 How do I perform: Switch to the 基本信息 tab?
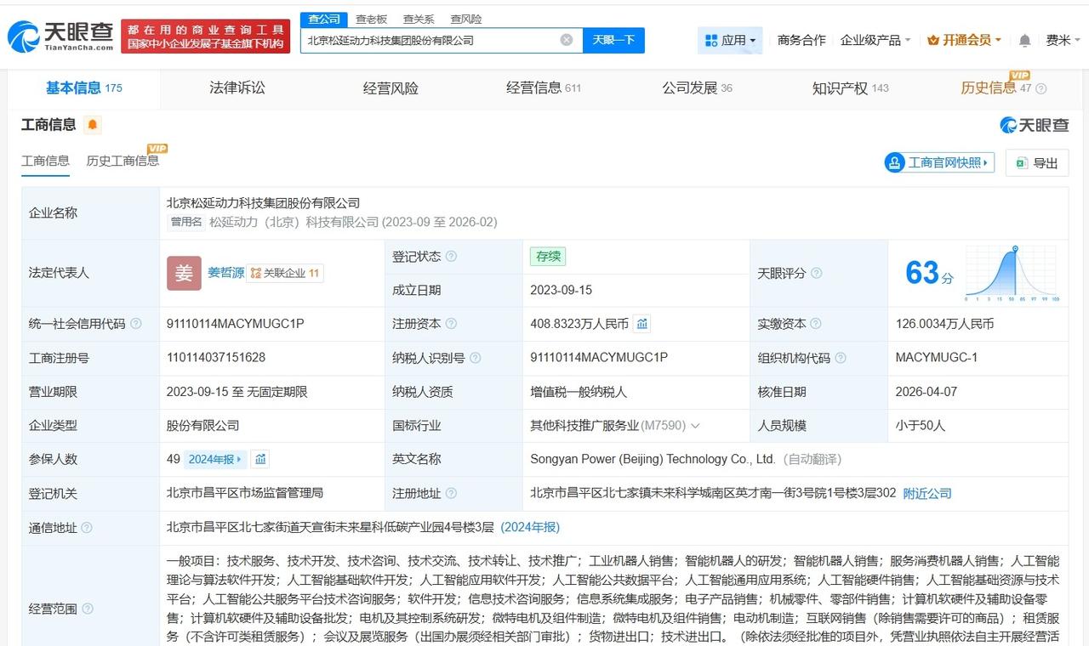(84, 88)
